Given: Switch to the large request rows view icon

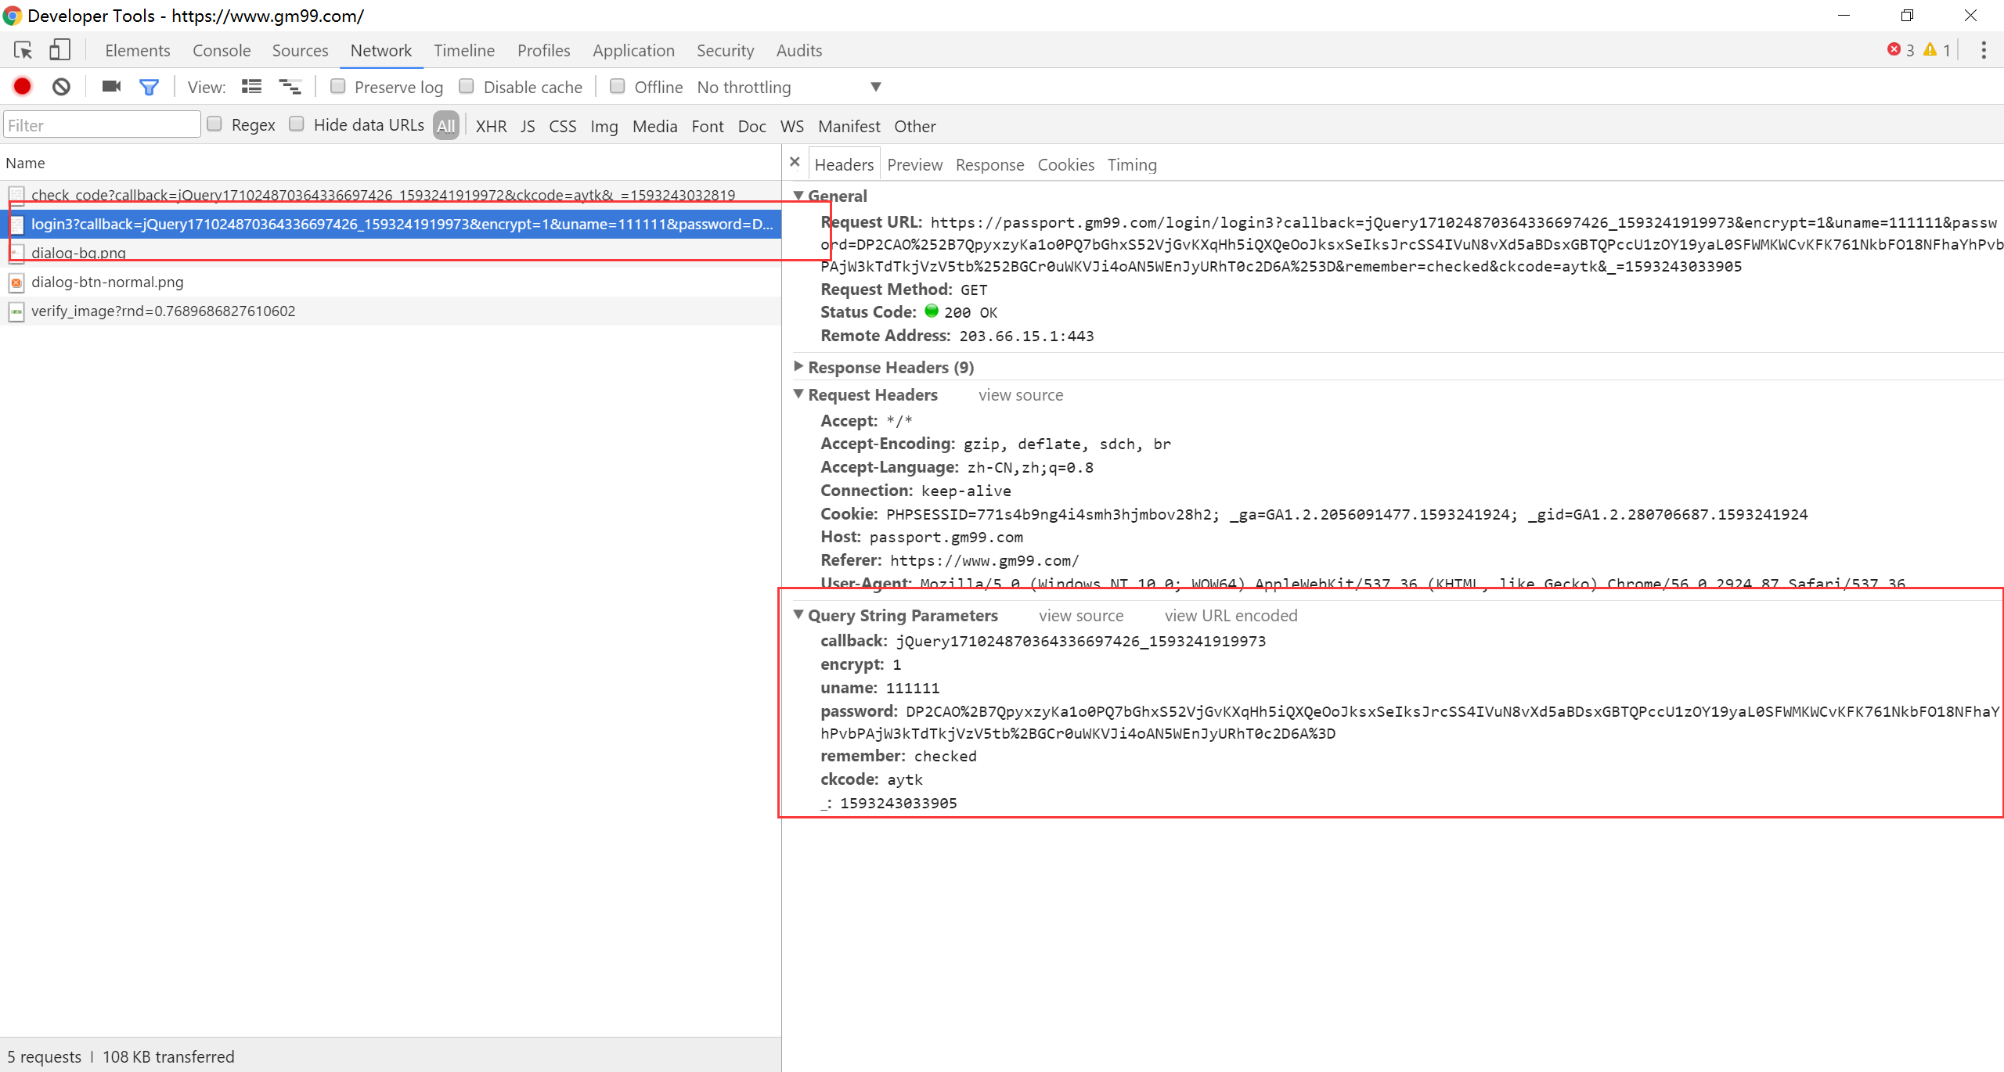Looking at the screenshot, I should (251, 87).
